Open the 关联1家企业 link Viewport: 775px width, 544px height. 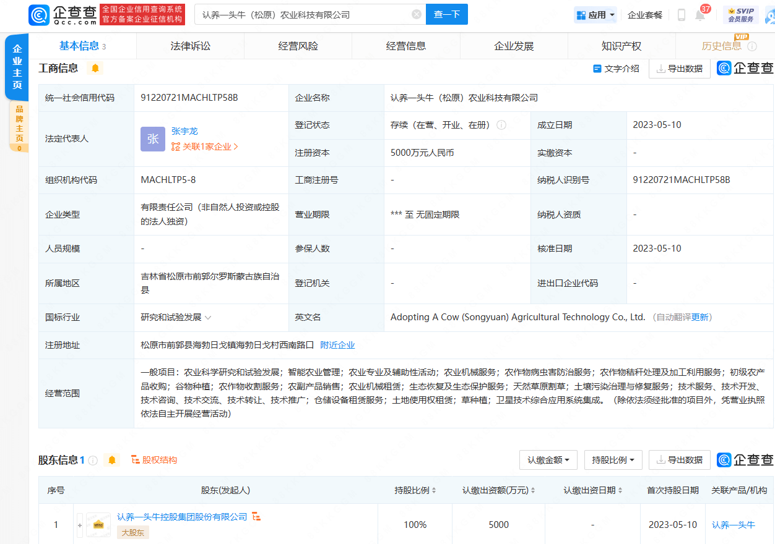click(205, 147)
